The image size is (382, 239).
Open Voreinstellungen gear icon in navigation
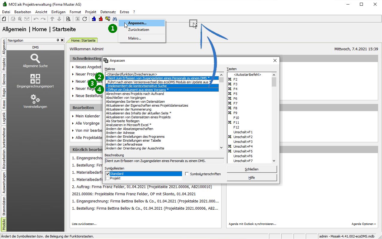pos(35,101)
